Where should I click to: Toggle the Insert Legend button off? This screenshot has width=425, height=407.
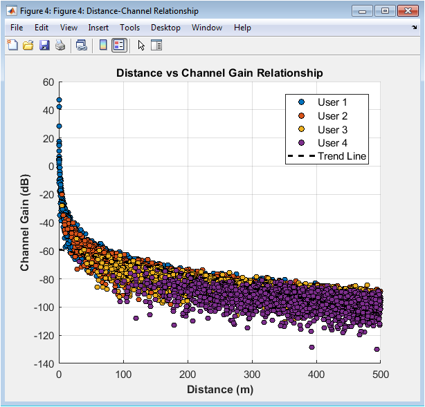[118, 46]
